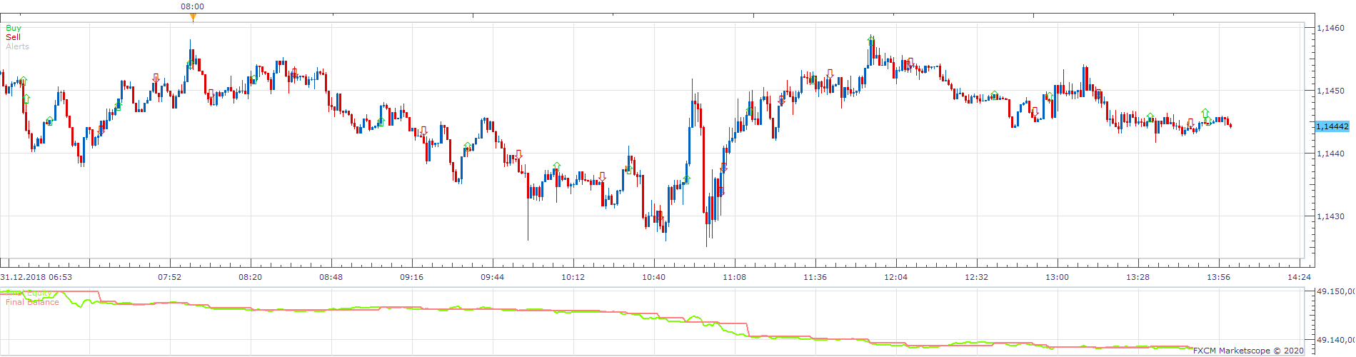Click the 1,1430 price axis label
The height and width of the screenshot is (357, 1356).
pyautogui.click(x=1330, y=216)
